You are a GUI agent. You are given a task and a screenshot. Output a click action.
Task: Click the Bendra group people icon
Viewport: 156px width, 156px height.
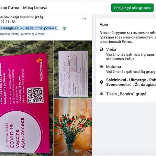101,94
